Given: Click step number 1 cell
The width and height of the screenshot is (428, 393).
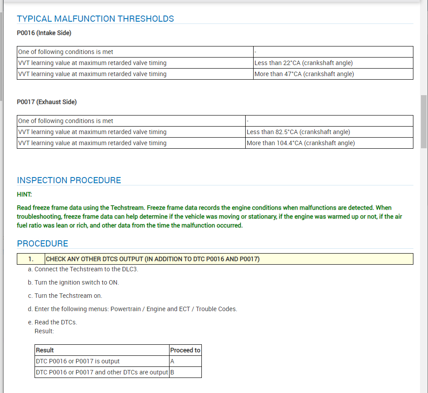Looking at the screenshot, I should [31, 259].
